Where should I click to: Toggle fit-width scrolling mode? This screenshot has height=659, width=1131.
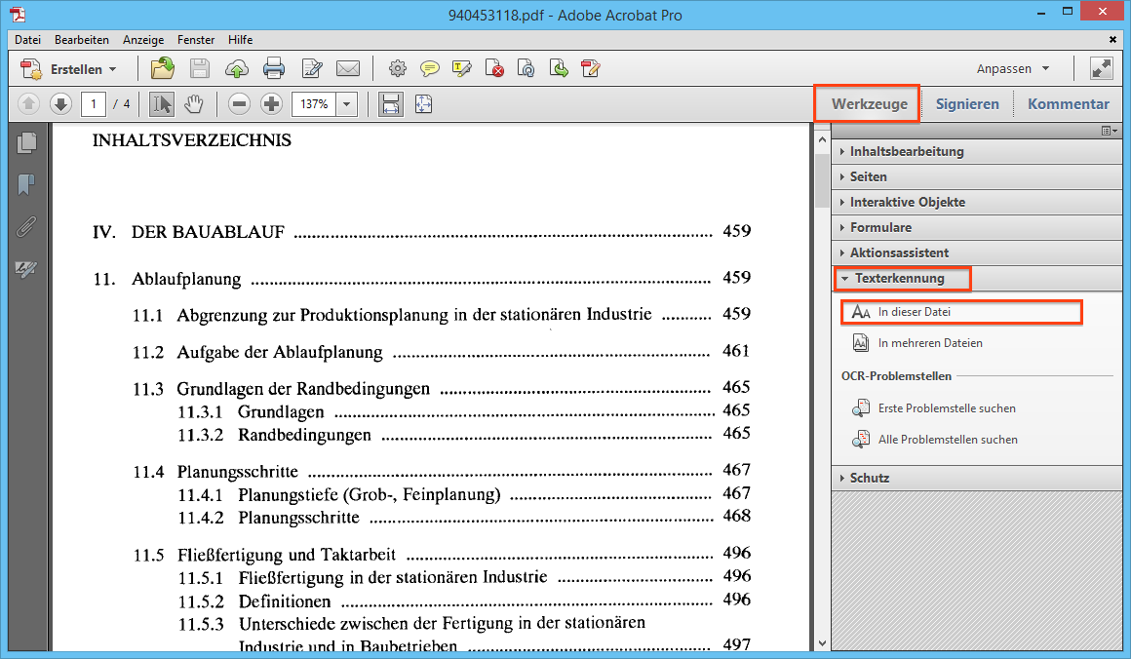391,103
